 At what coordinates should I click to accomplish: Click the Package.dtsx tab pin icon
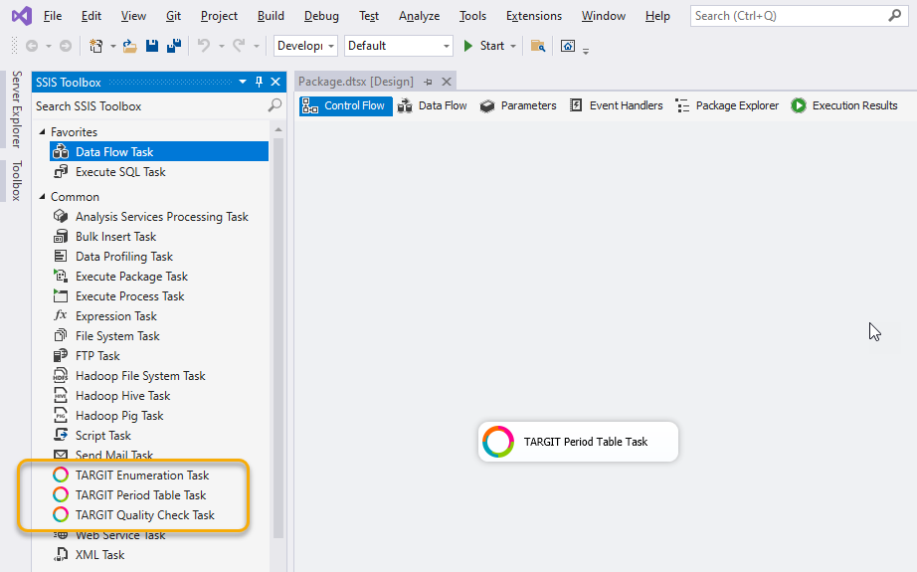click(x=428, y=82)
